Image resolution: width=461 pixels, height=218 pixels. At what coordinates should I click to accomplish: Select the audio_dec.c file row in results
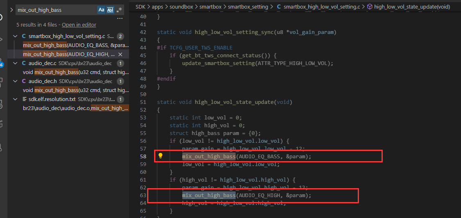pos(68,63)
